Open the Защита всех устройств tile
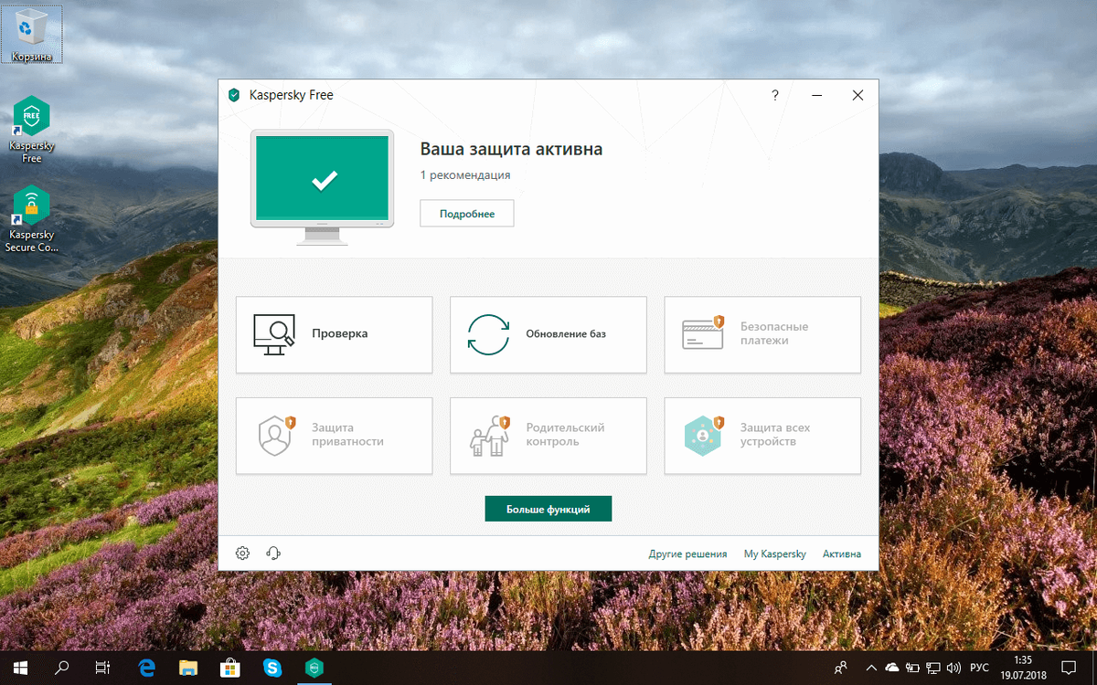 [762, 436]
